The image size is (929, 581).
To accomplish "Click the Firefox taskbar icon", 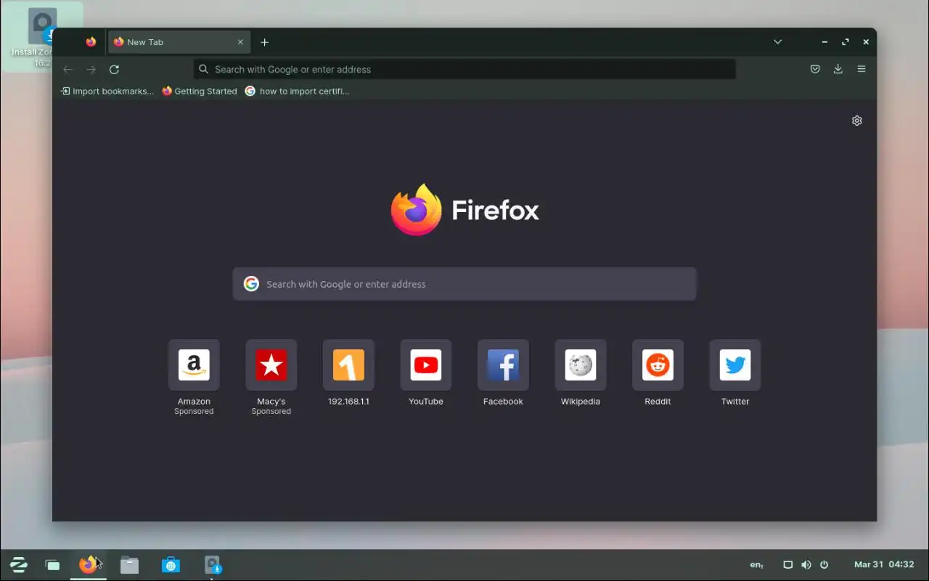I will click(x=89, y=564).
